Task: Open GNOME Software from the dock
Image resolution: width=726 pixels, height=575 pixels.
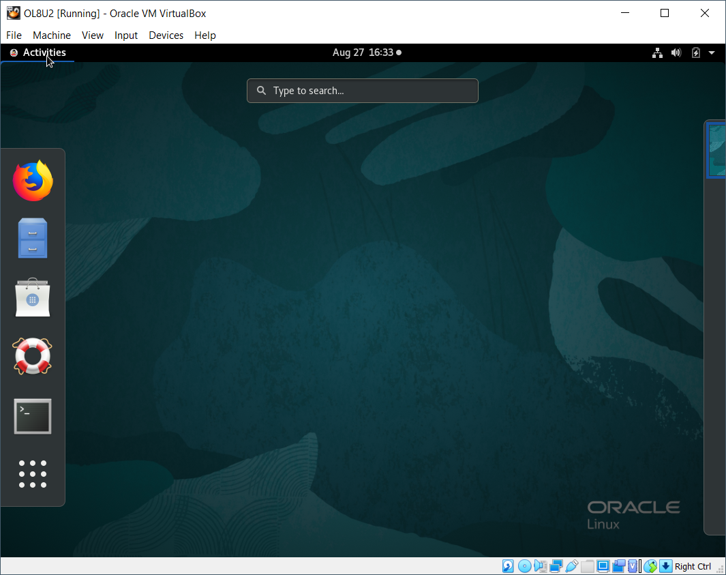Action: [32, 298]
